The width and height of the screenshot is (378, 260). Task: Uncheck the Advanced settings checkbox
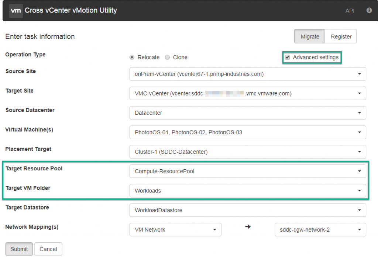[x=288, y=57]
